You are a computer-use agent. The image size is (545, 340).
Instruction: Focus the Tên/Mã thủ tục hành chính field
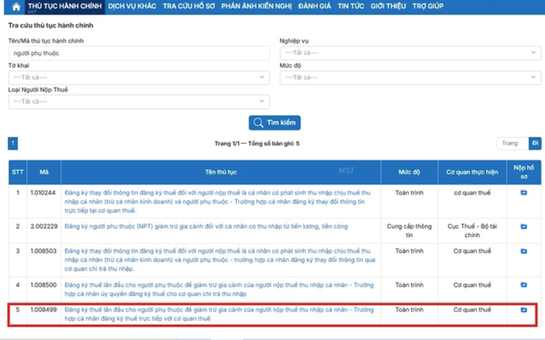pos(139,53)
